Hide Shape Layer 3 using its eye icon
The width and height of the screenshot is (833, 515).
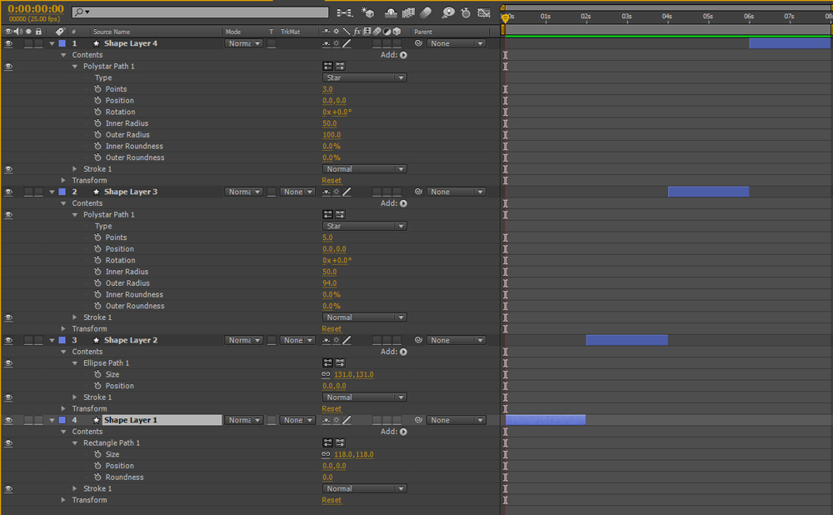8,192
